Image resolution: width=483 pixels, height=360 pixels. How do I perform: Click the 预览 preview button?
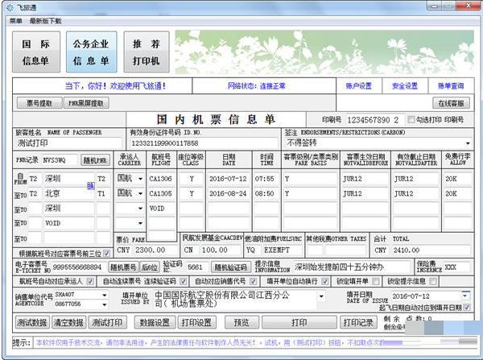tap(241, 322)
